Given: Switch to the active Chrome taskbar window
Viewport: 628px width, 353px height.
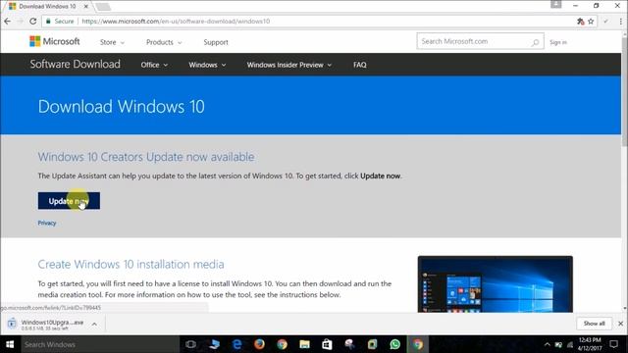Looking at the screenshot, I should (x=418, y=344).
